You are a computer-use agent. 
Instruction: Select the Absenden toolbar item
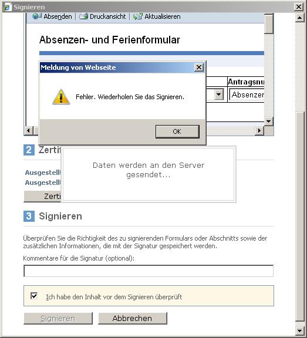coord(52,16)
